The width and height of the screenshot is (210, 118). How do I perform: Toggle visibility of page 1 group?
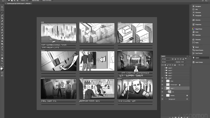(x=162, y=78)
